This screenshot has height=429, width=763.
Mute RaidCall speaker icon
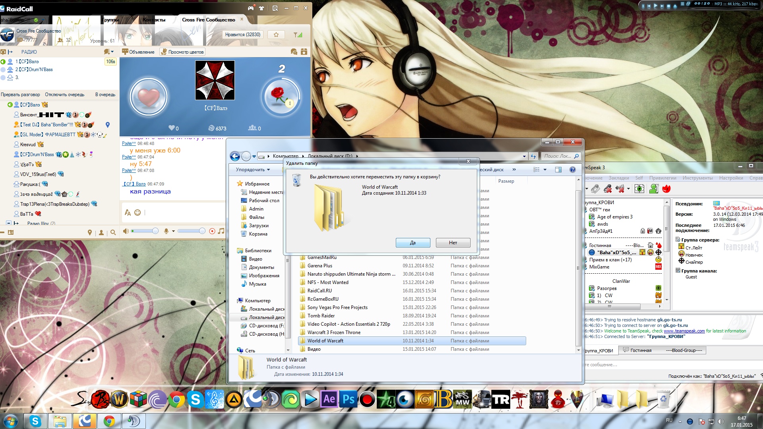[x=126, y=231]
